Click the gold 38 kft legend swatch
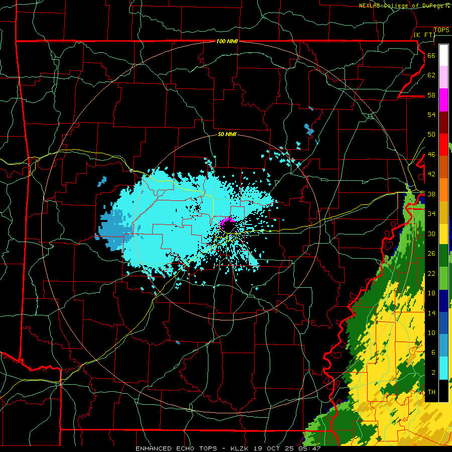 point(443,212)
